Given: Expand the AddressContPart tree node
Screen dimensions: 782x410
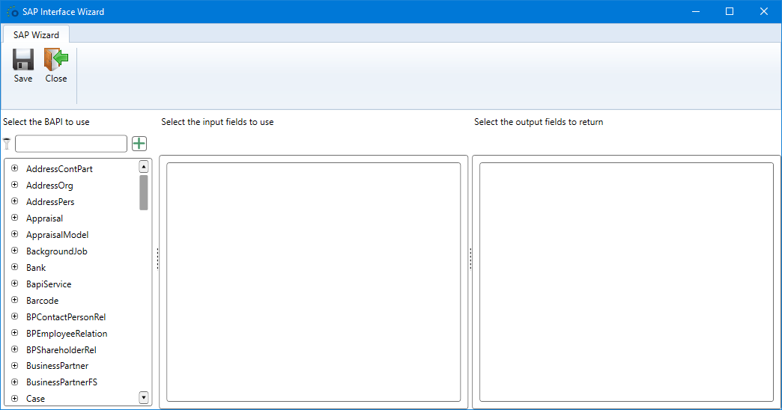Looking at the screenshot, I should 14,168.
